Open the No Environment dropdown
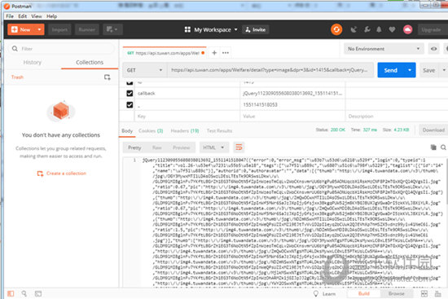Image resolution: width=448 pixels, height=299 pixels. 384,49
